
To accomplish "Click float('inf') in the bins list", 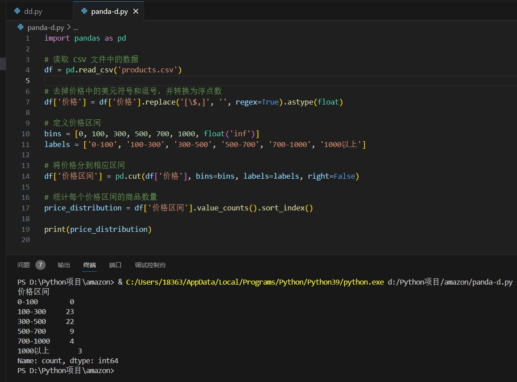I will 229,134.
